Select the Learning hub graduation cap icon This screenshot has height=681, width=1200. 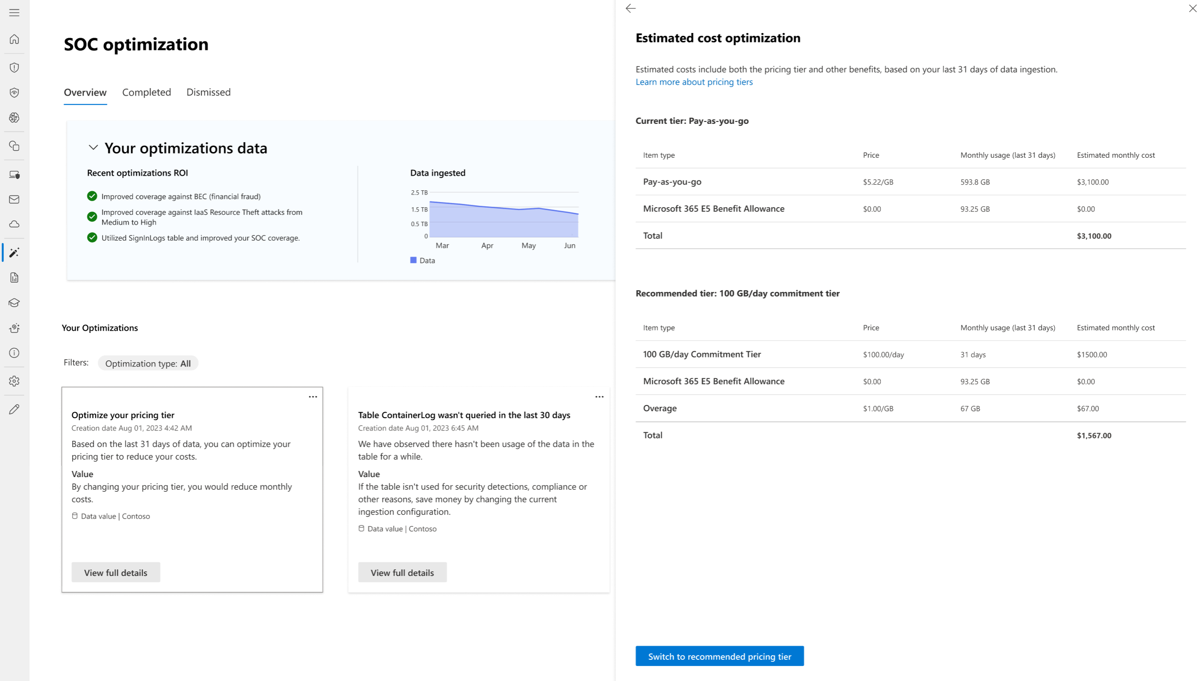14,303
